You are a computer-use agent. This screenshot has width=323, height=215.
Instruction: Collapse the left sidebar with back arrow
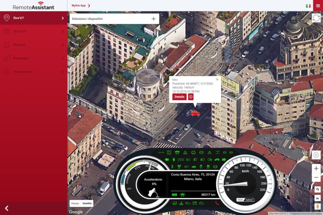coord(7,208)
